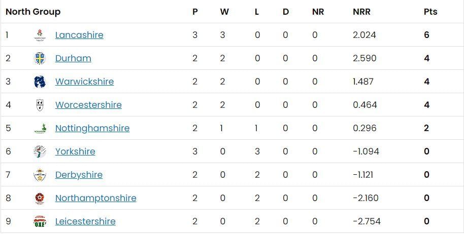Screen dimensions: 464x234
Task: Click the Warwickshire bear logo icon
Action: point(40,82)
